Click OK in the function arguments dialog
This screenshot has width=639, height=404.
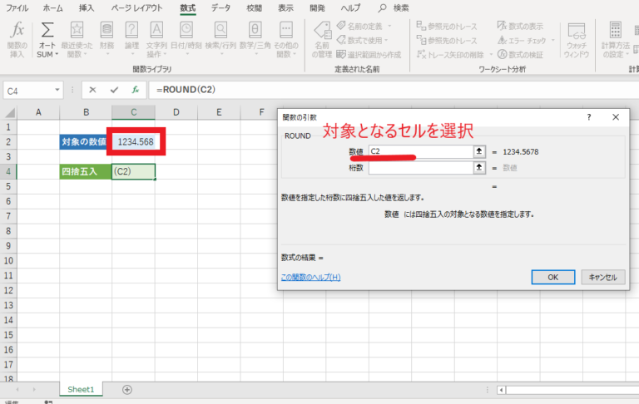553,277
